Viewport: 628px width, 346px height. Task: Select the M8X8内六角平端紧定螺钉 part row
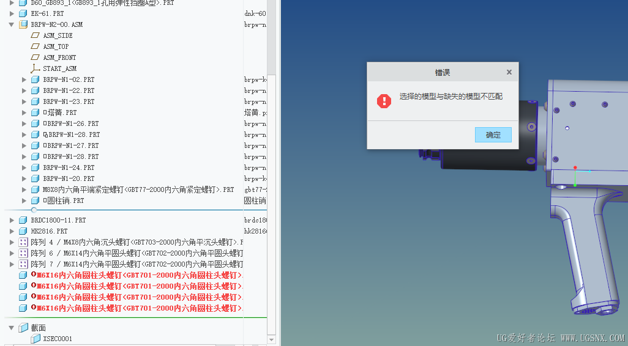click(x=138, y=190)
